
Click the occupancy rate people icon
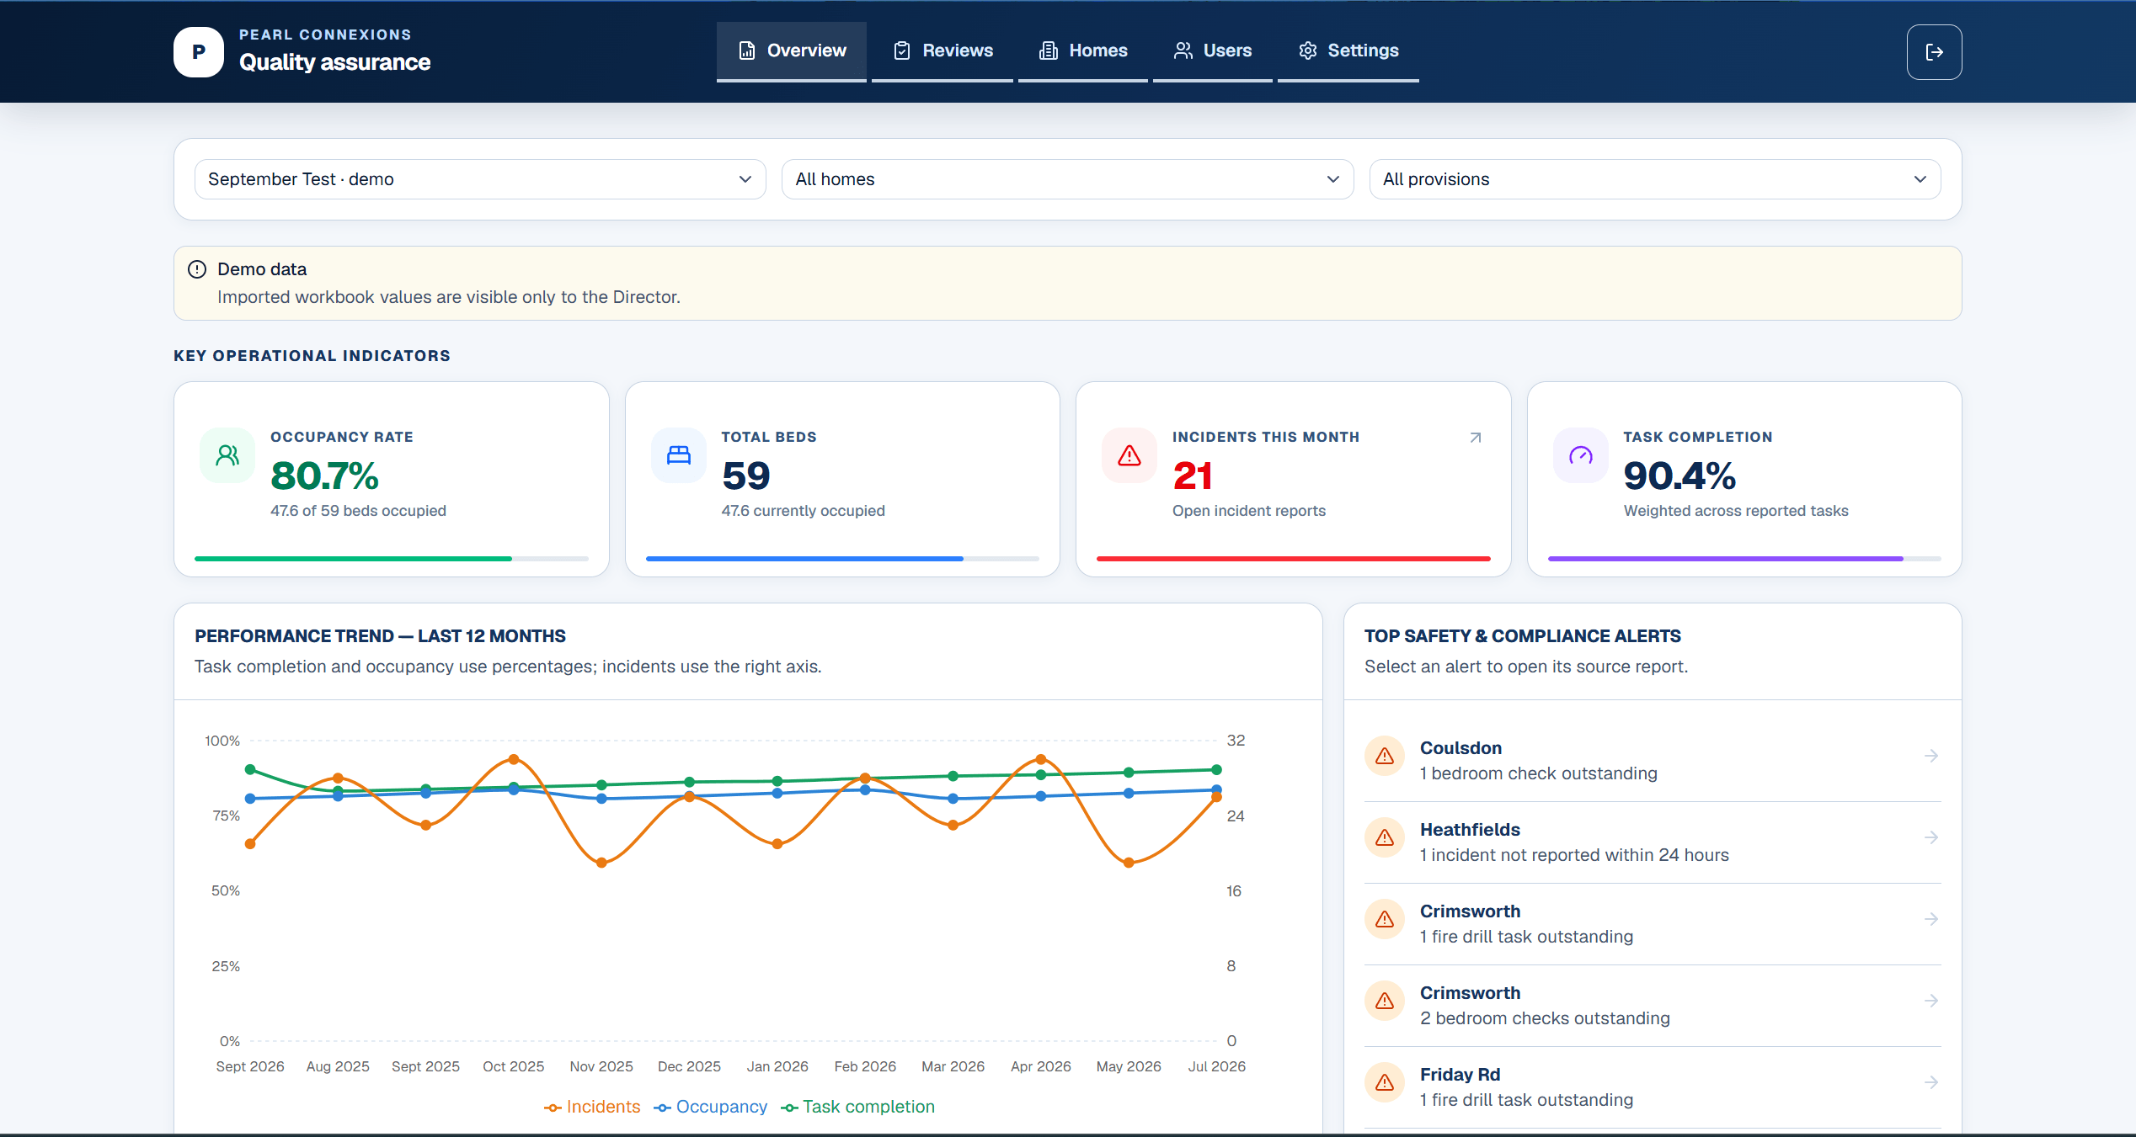227,455
